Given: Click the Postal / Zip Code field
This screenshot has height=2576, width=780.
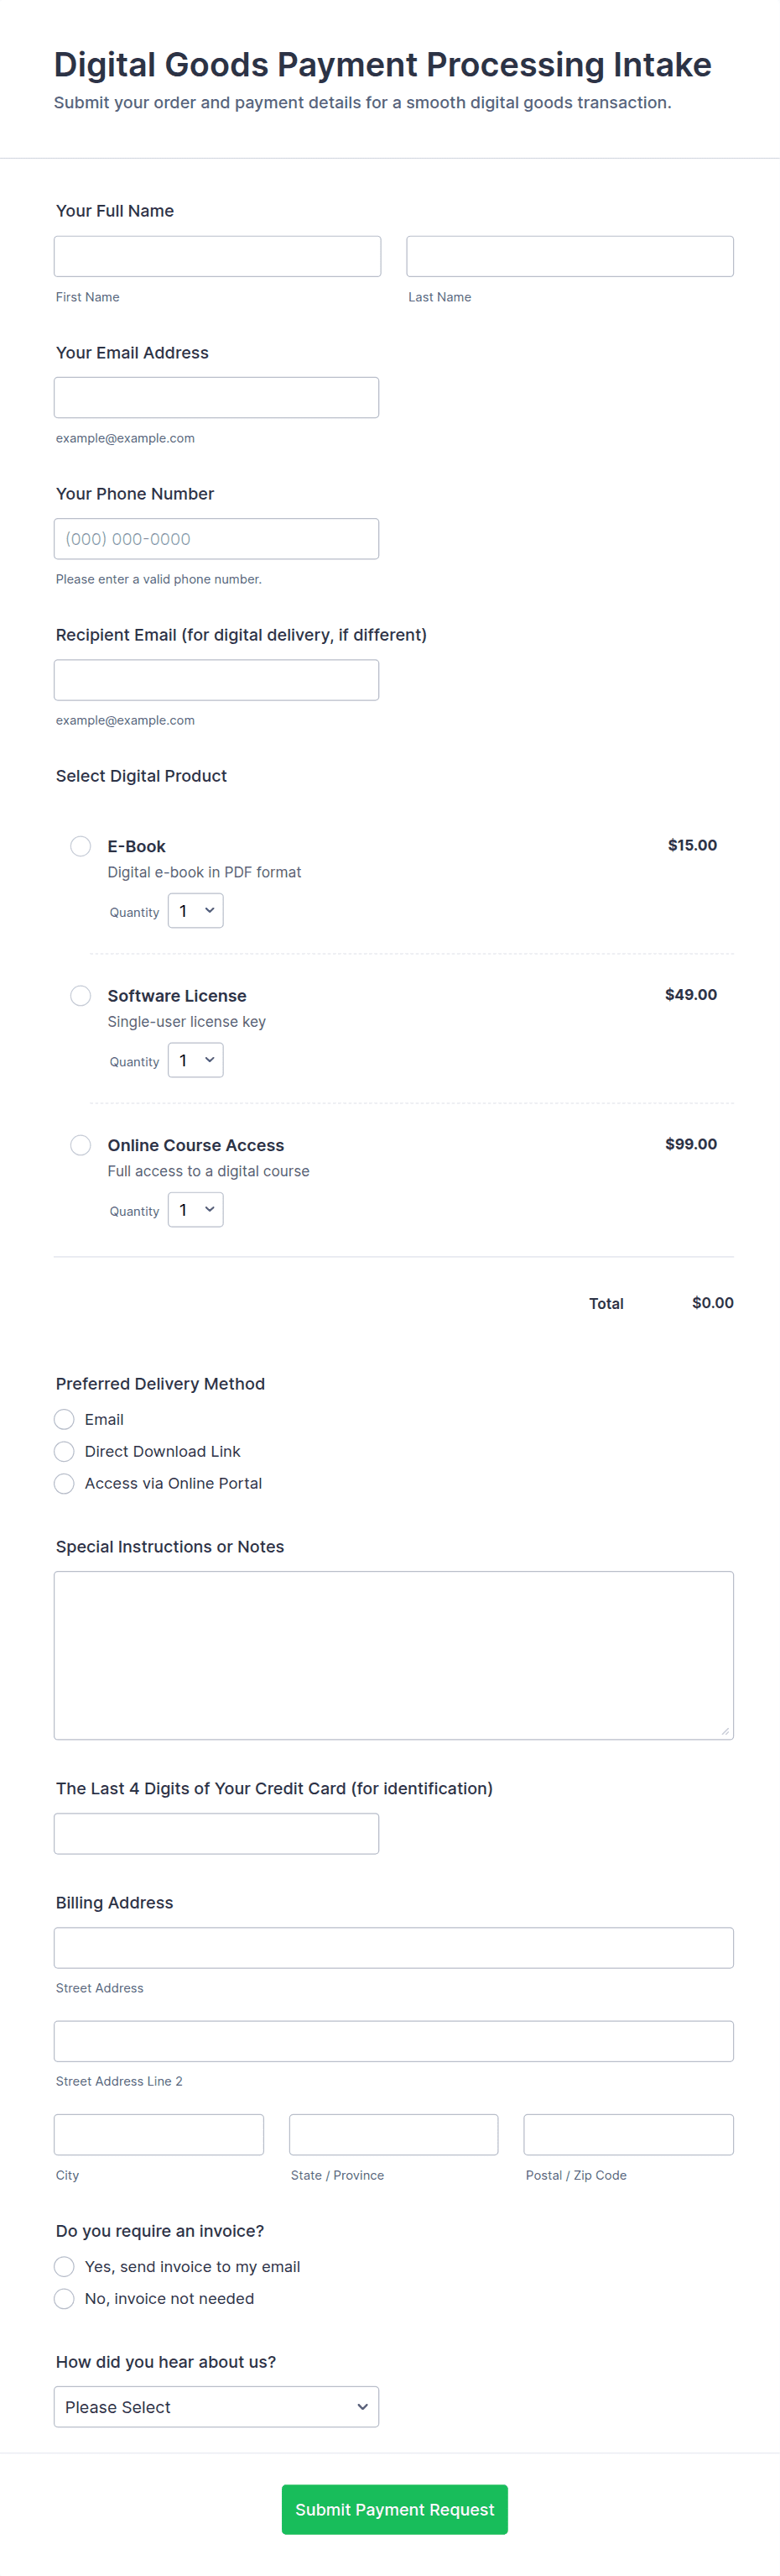Looking at the screenshot, I should 628,2134.
